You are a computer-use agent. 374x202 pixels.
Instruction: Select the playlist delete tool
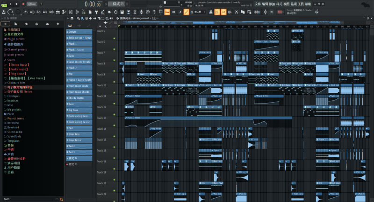pyautogui.click(x=86, y=18)
